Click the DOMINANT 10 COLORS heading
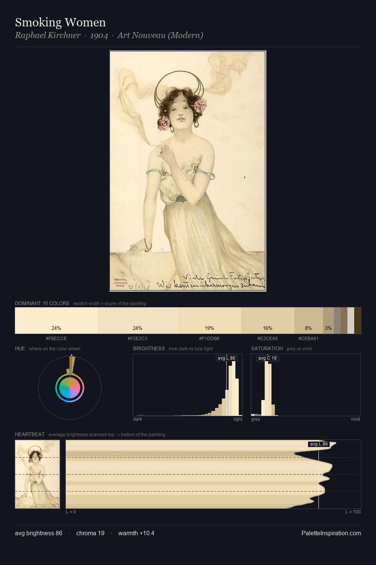This screenshot has height=565, width=376. click(x=42, y=303)
